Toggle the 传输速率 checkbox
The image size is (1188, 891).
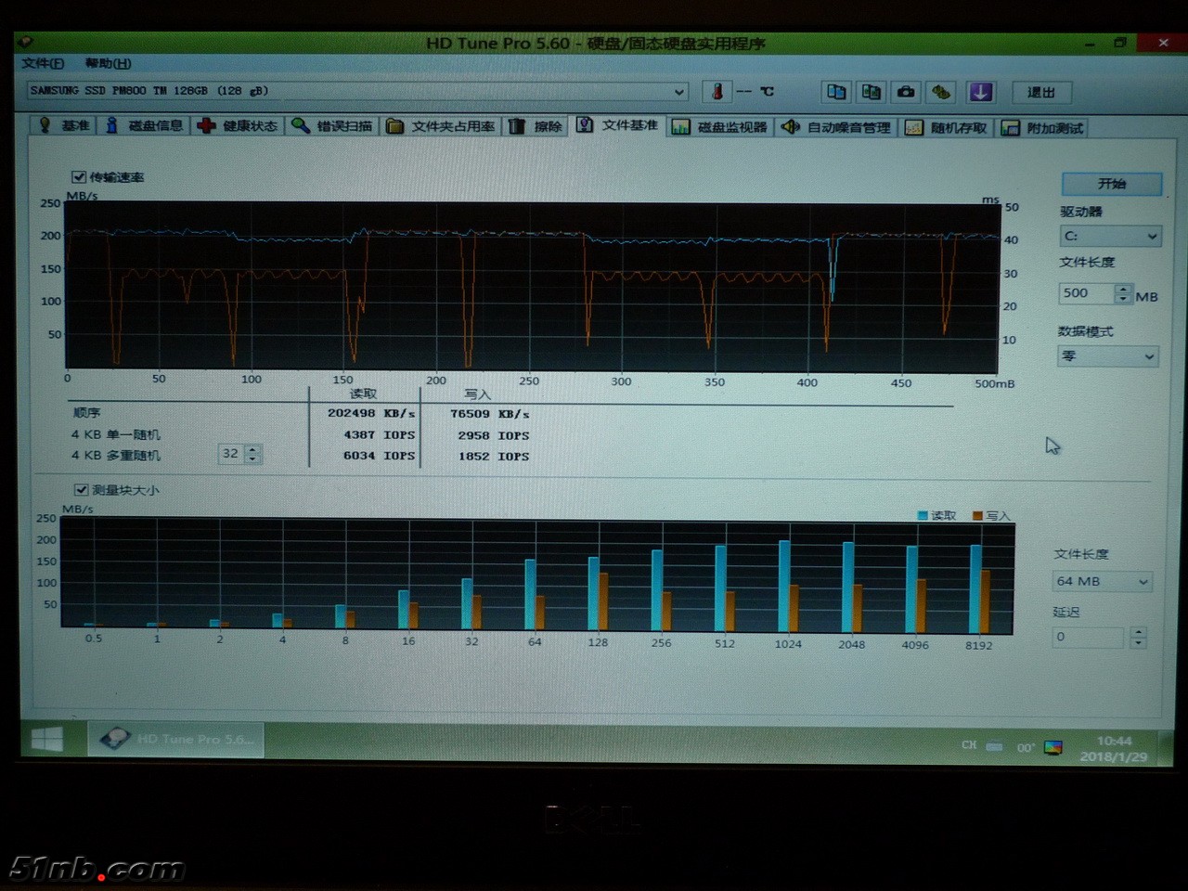point(80,176)
